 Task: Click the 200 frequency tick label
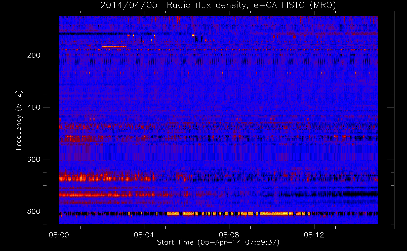pos(33,55)
